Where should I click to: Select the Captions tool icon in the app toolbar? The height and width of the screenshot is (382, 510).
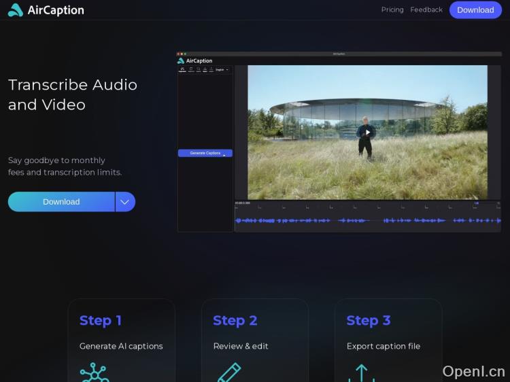click(182, 69)
